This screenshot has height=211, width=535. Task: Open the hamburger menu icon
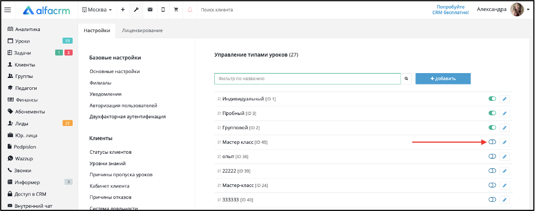(8, 10)
